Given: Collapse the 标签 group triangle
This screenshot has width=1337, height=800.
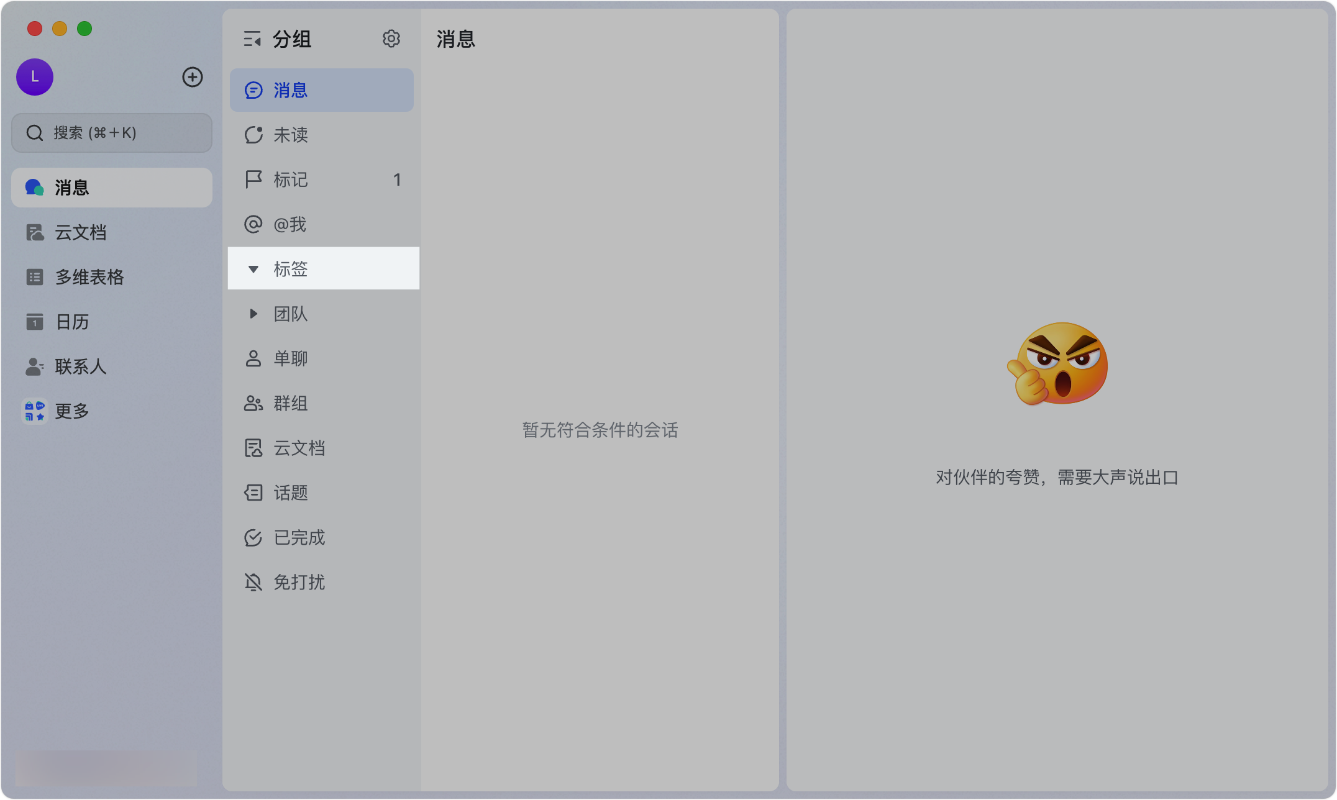Looking at the screenshot, I should coord(253,269).
